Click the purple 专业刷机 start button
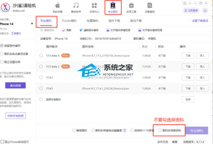Screen dimensions: 213x144 197,131
